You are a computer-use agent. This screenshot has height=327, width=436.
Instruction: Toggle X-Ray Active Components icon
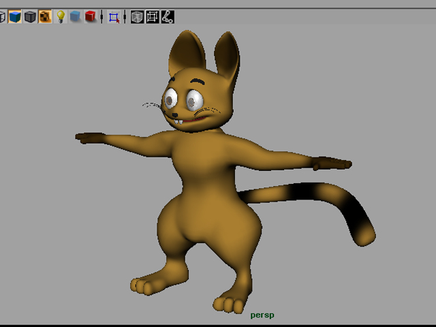[x=153, y=16]
